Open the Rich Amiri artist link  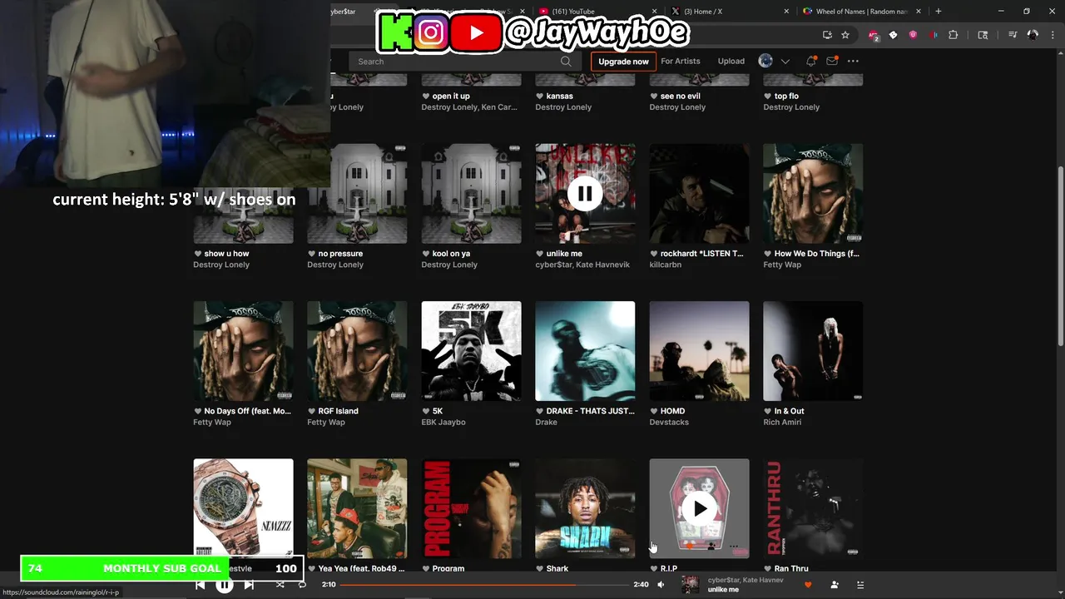click(x=782, y=422)
